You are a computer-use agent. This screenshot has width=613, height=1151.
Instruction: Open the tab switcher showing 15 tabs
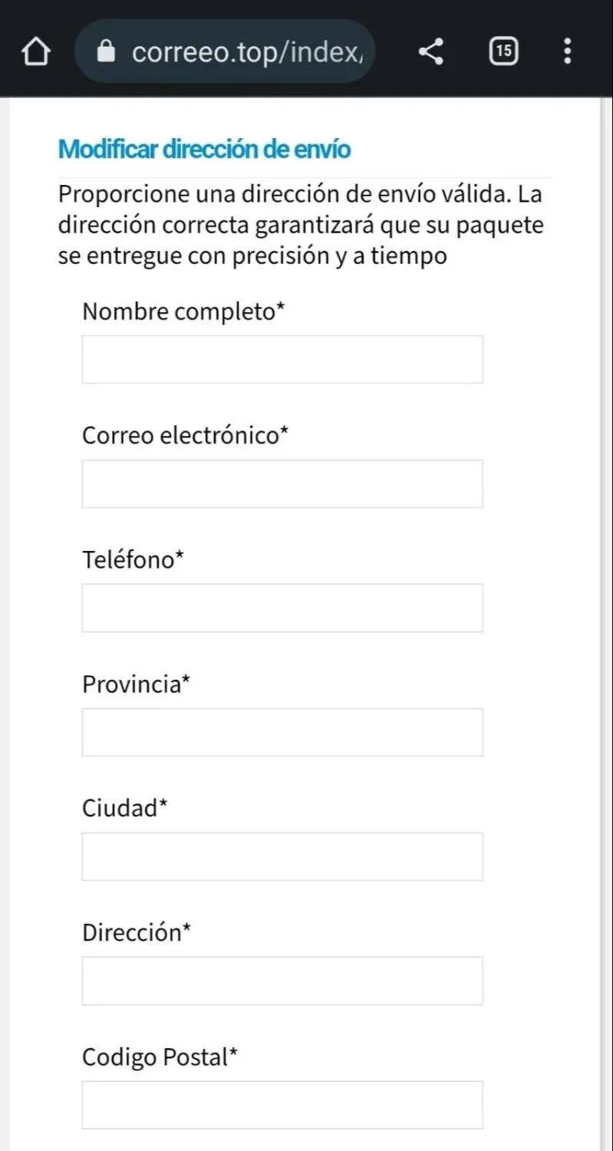[x=503, y=51]
